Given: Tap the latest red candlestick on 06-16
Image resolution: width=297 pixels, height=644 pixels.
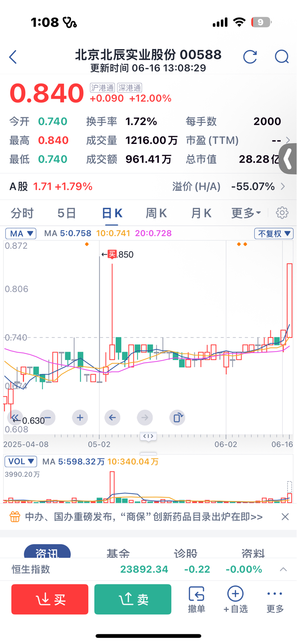Looking at the screenshot, I should pos(290,300).
